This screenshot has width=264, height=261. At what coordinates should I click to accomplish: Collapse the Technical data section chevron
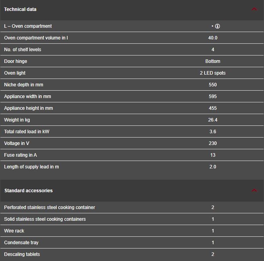(x=254, y=9)
